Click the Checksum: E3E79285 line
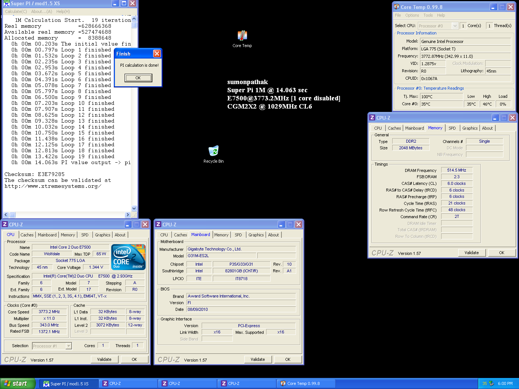Image resolution: width=519 pixels, height=389 pixels. (34, 174)
